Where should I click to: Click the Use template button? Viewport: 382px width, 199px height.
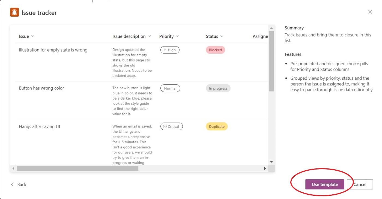point(325,184)
